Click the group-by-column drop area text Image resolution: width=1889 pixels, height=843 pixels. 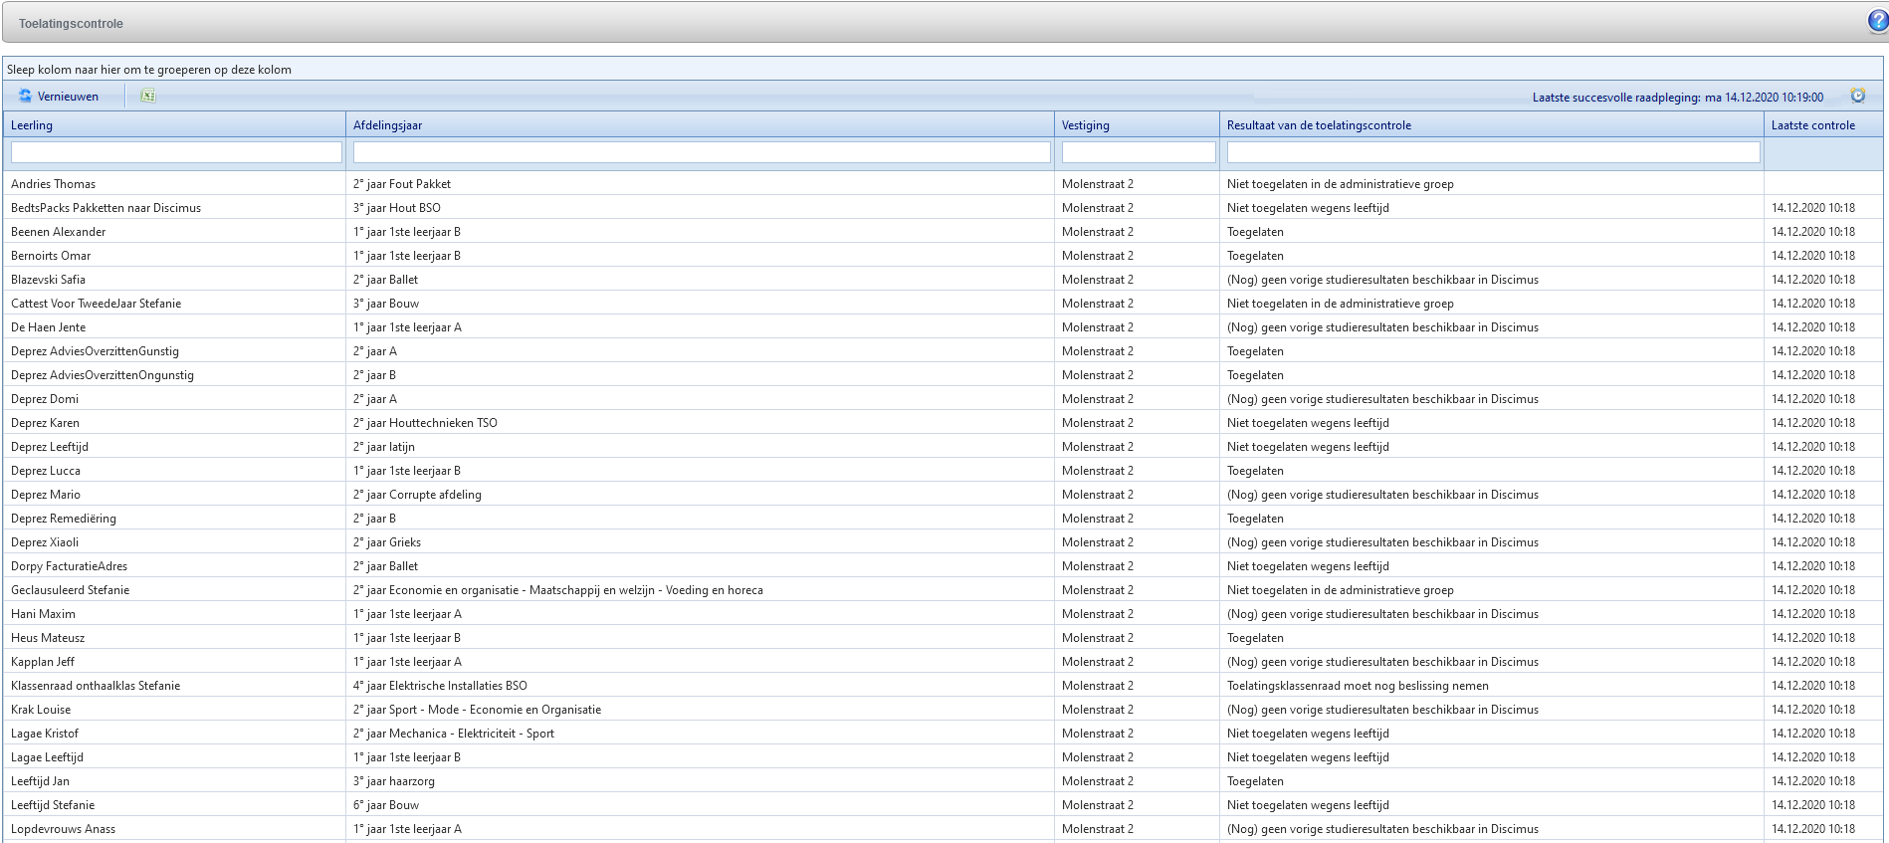pos(149,70)
